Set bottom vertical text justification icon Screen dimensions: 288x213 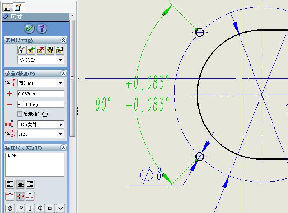(30, 196)
